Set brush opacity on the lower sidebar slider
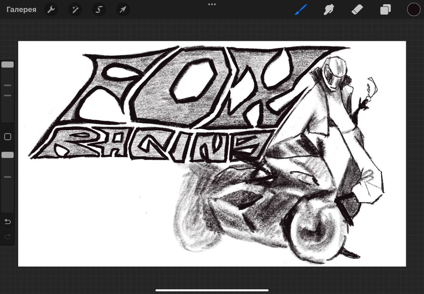 click(8, 182)
